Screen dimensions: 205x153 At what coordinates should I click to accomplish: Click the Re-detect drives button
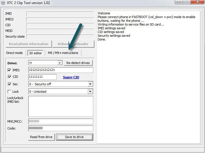pyautogui.click(x=78, y=63)
